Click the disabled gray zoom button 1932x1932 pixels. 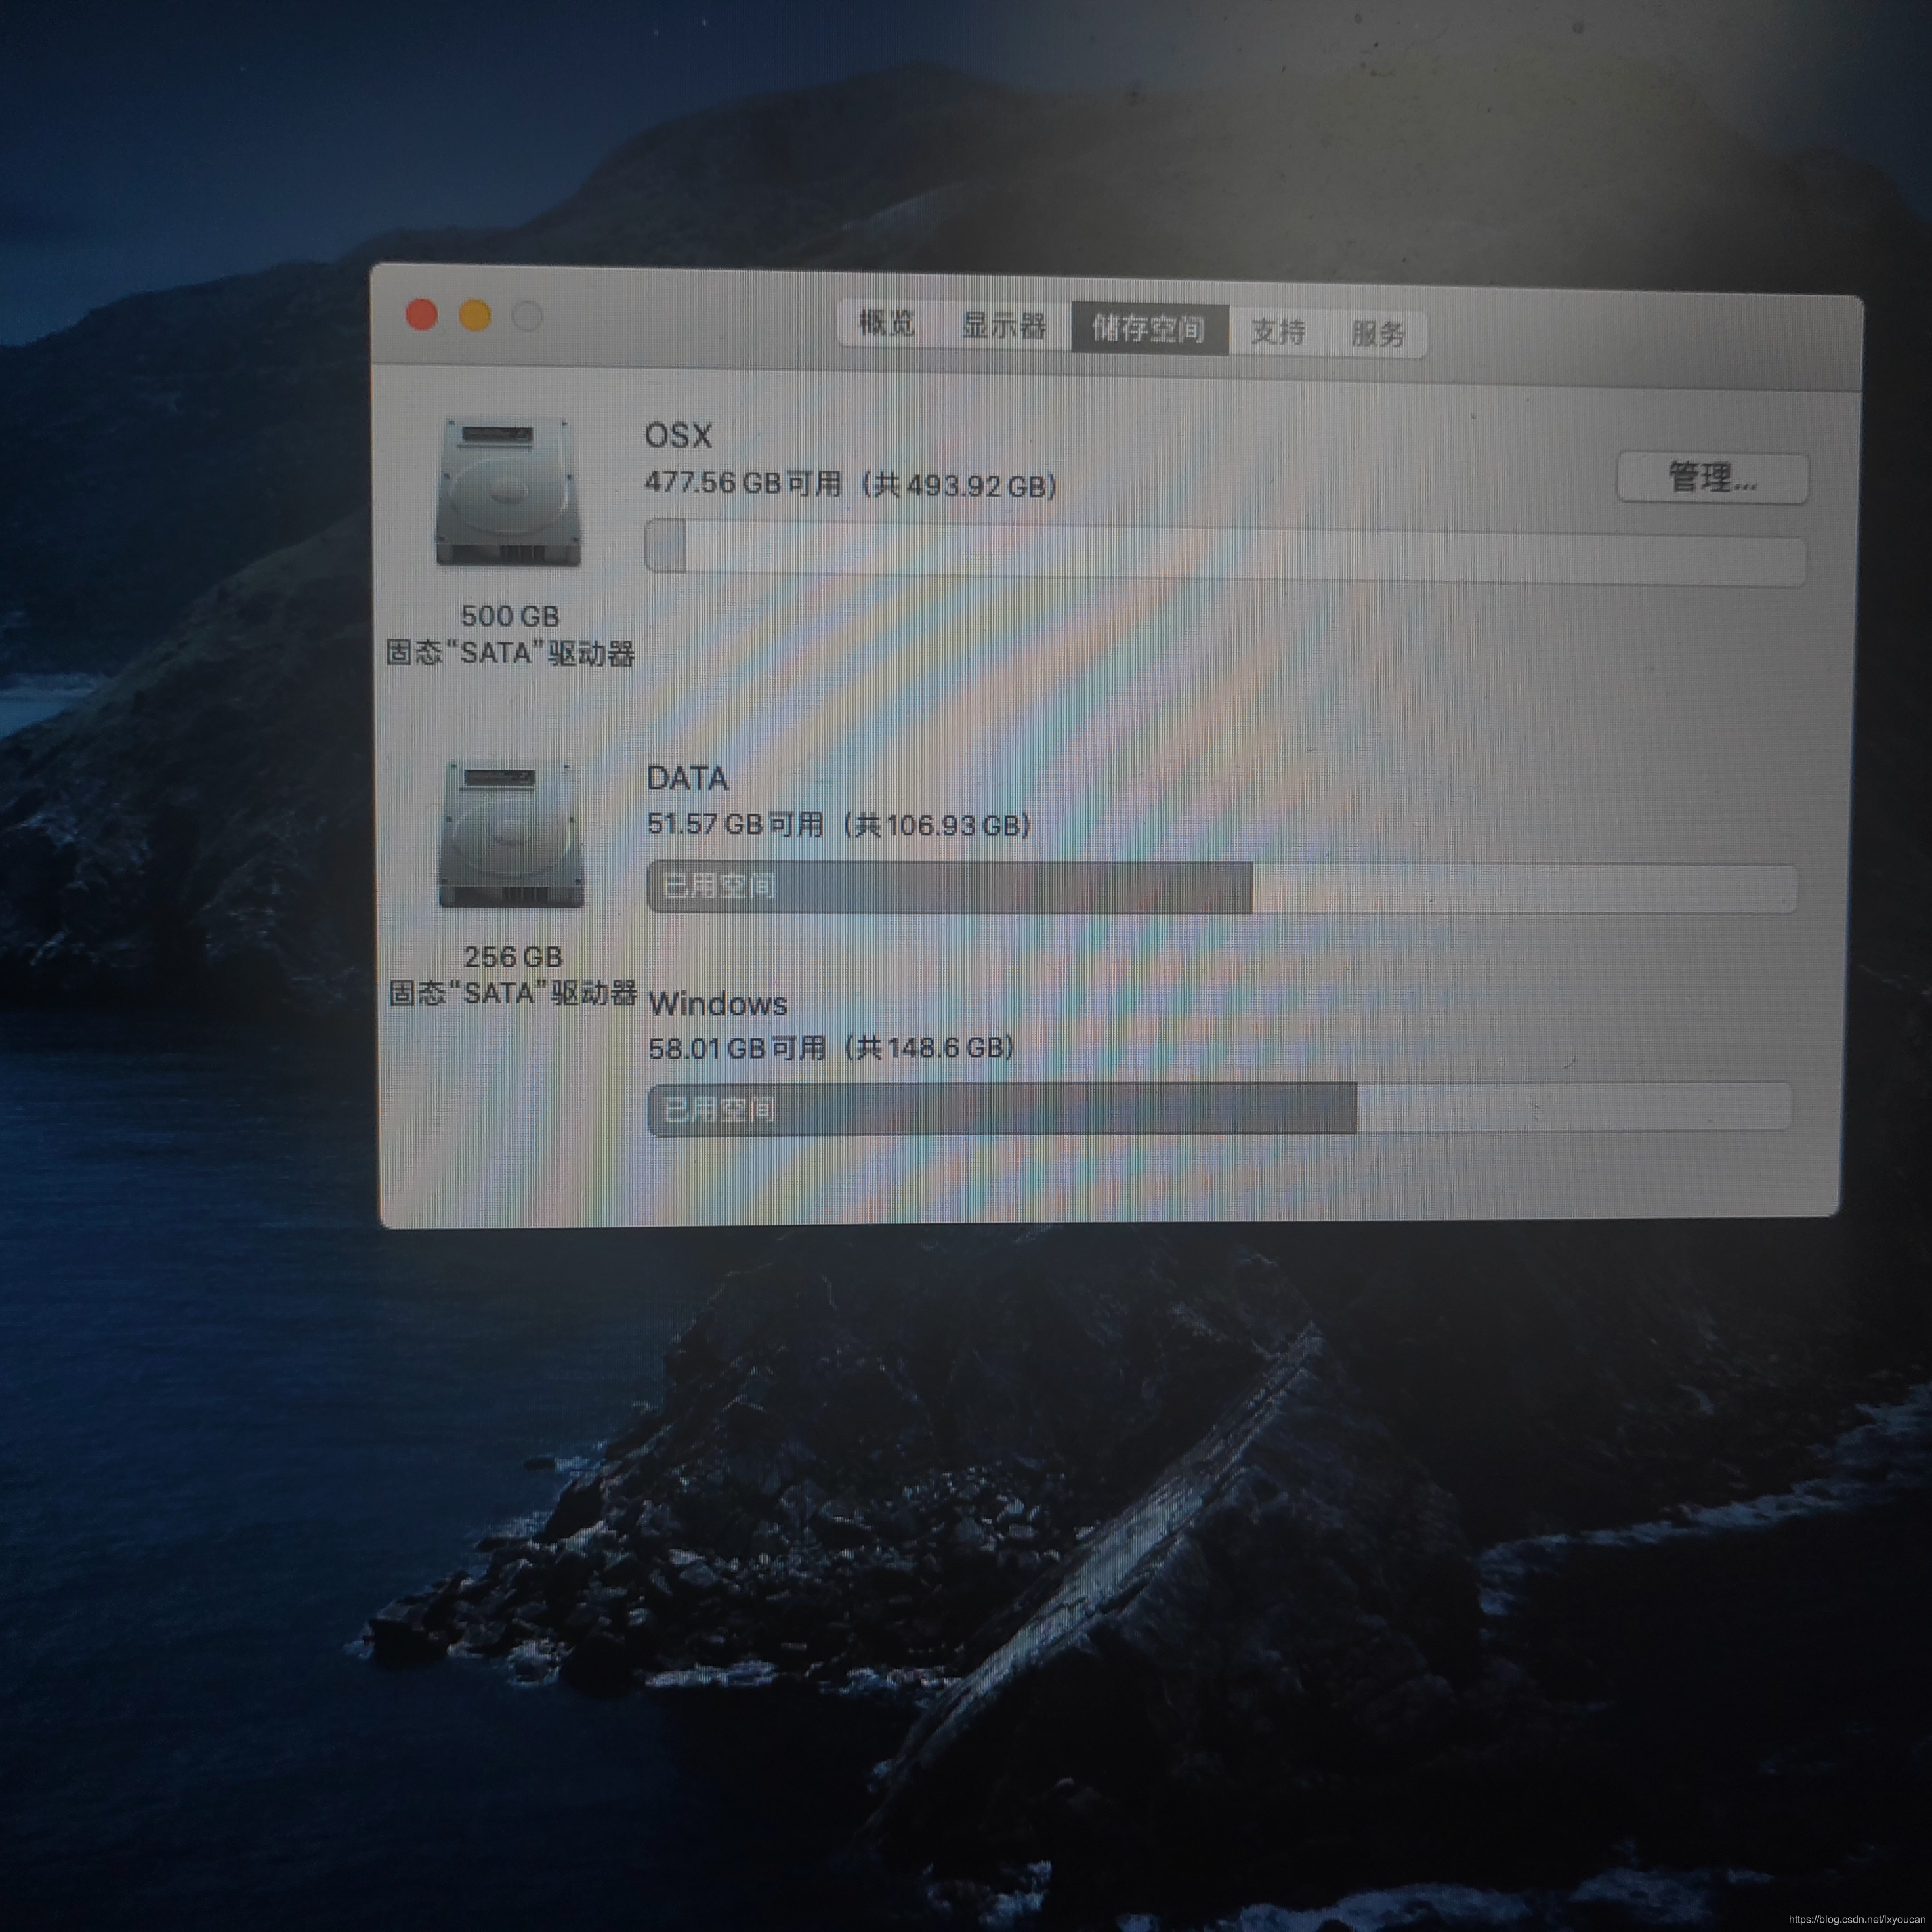click(528, 317)
